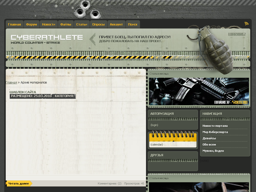The width and height of the screenshot is (256, 192).
Task: Click the CYBERATHLETE site logo
Action: [46, 38]
